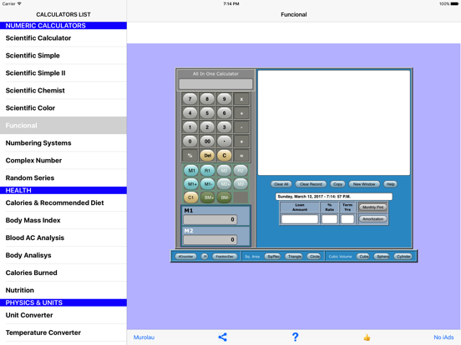The image size is (461, 345).
Task: Click the % Rate input field
Action: pos(329,219)
